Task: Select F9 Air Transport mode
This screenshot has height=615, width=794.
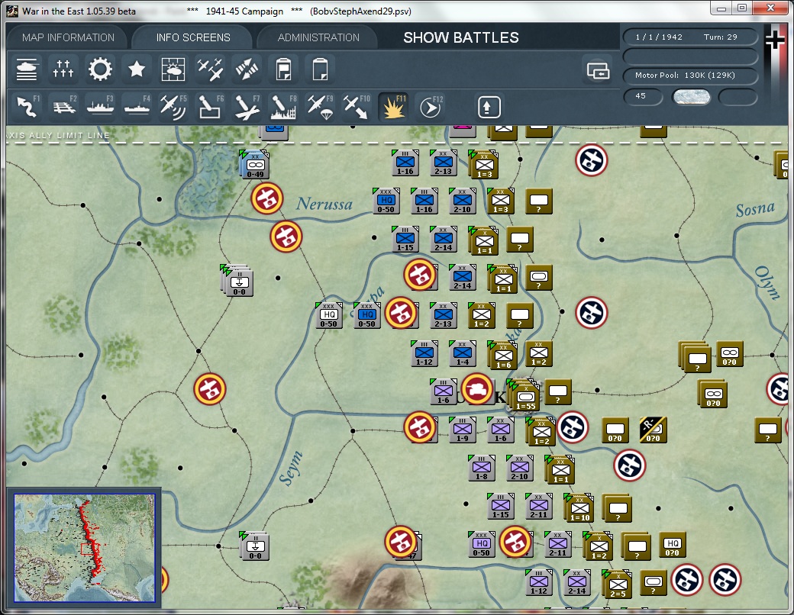Action: tap(320, 106)
